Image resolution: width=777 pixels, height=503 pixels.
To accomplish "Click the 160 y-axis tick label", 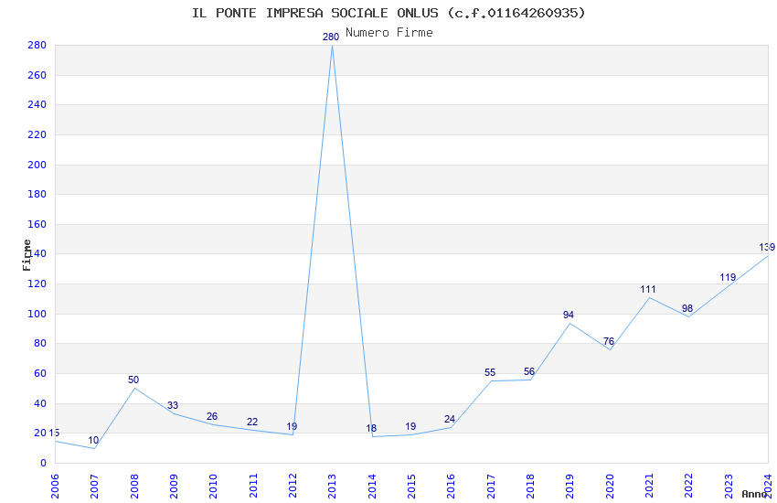I will [x=37, y=224].
